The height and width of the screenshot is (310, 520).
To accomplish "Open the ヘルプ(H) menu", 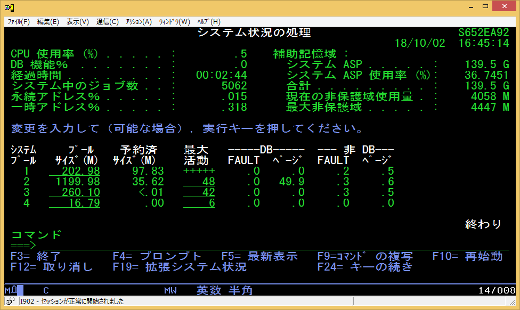I will (208, 22).
